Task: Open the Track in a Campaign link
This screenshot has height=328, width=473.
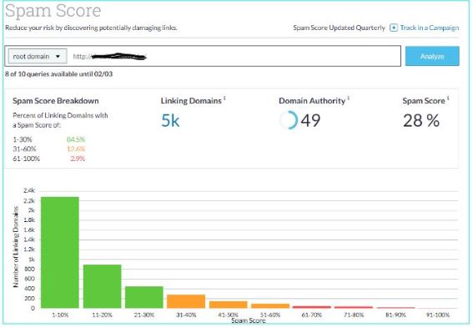Action: [x=430, y=28]
